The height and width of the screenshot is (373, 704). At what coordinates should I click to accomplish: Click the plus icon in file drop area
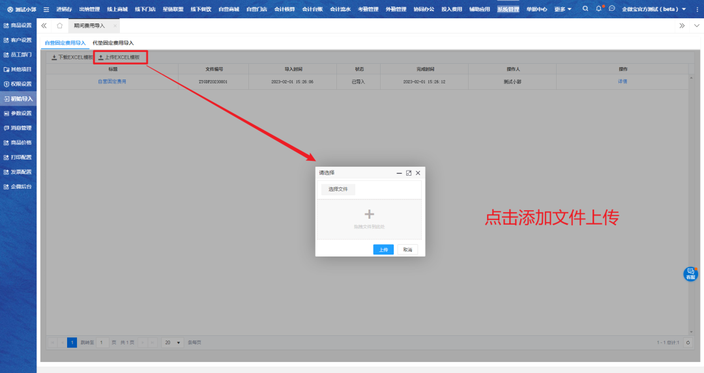point(369,214)
